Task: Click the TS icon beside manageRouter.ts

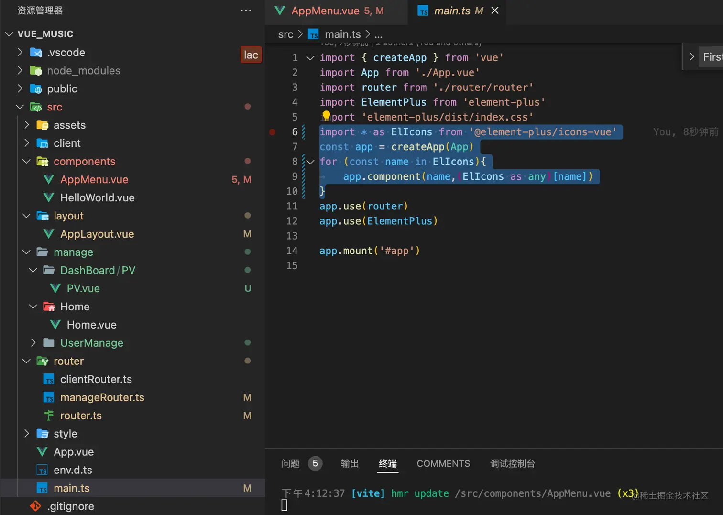Action: click(49, 398)
